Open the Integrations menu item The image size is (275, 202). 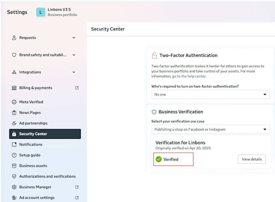click(x=45, y=72)
